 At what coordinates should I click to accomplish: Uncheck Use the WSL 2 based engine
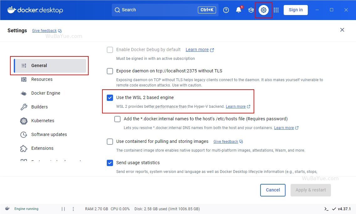110,98
